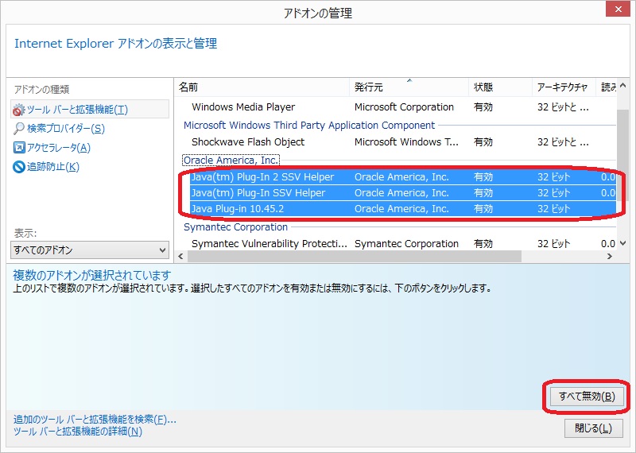The width and height of the screenshot is (636, 453).
Task: Select アクセラレータ(A) add-on type
Action: (x=58, y=148)
